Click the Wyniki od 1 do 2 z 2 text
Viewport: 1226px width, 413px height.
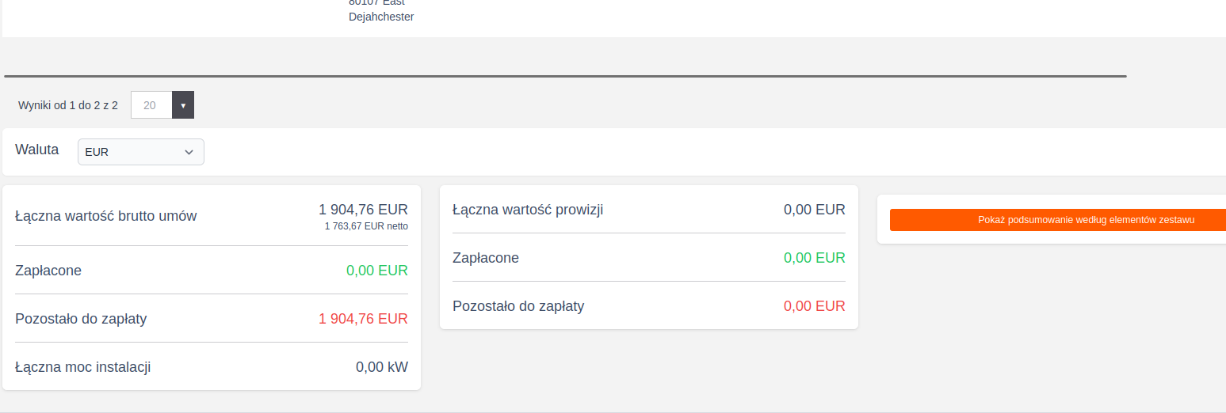(68, 105)
